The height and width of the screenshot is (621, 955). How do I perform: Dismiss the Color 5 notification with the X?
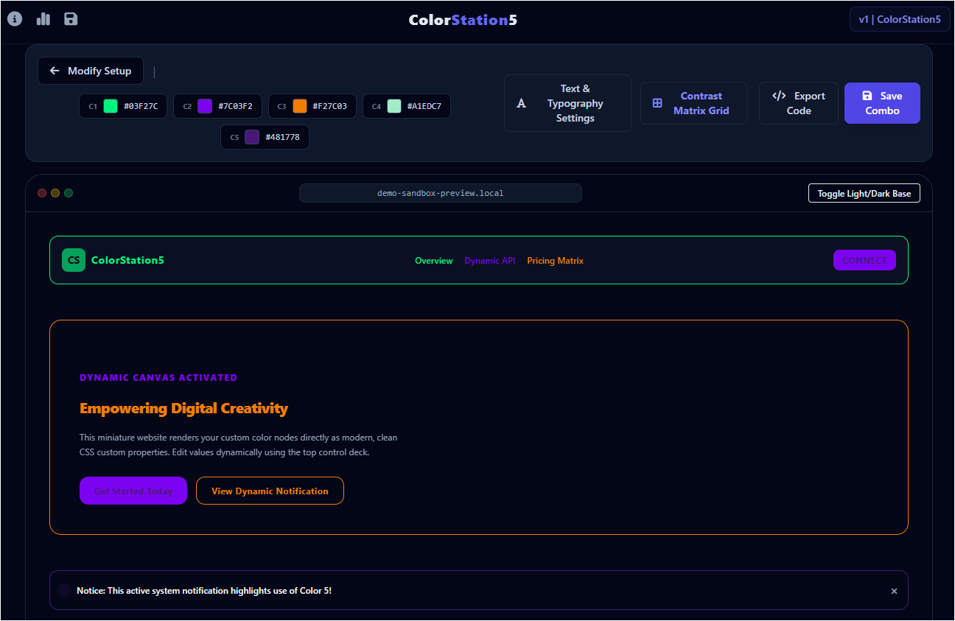tap(894, 591)
